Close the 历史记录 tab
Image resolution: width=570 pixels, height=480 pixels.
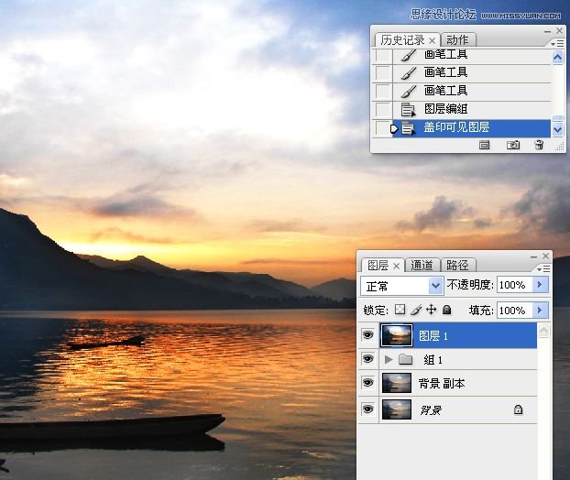[x=432, y=40]
